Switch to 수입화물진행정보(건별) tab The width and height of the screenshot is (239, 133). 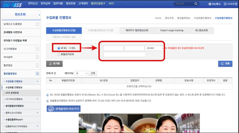(64, 30)
